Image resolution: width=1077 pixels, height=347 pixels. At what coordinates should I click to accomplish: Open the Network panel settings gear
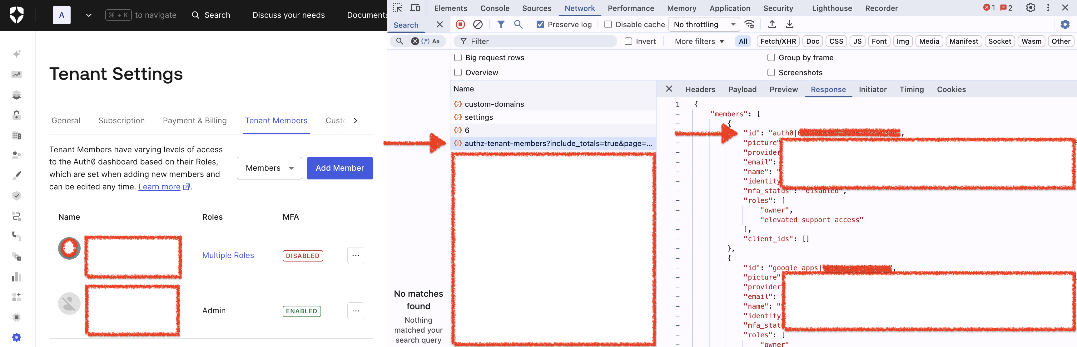[1065, 25]
